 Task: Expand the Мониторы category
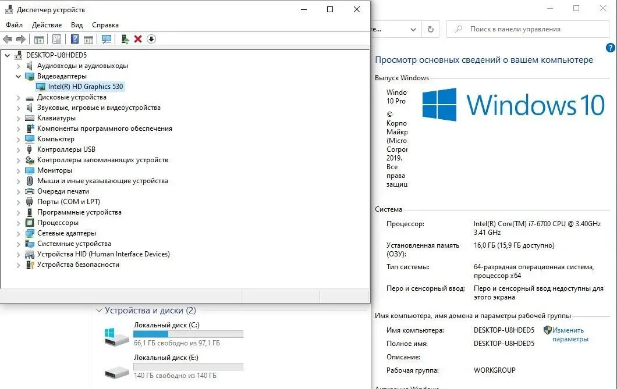[x=19, y=170]
